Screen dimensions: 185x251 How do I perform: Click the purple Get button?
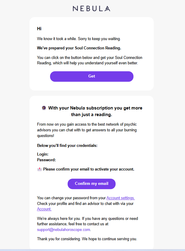(x=92, y=76)
